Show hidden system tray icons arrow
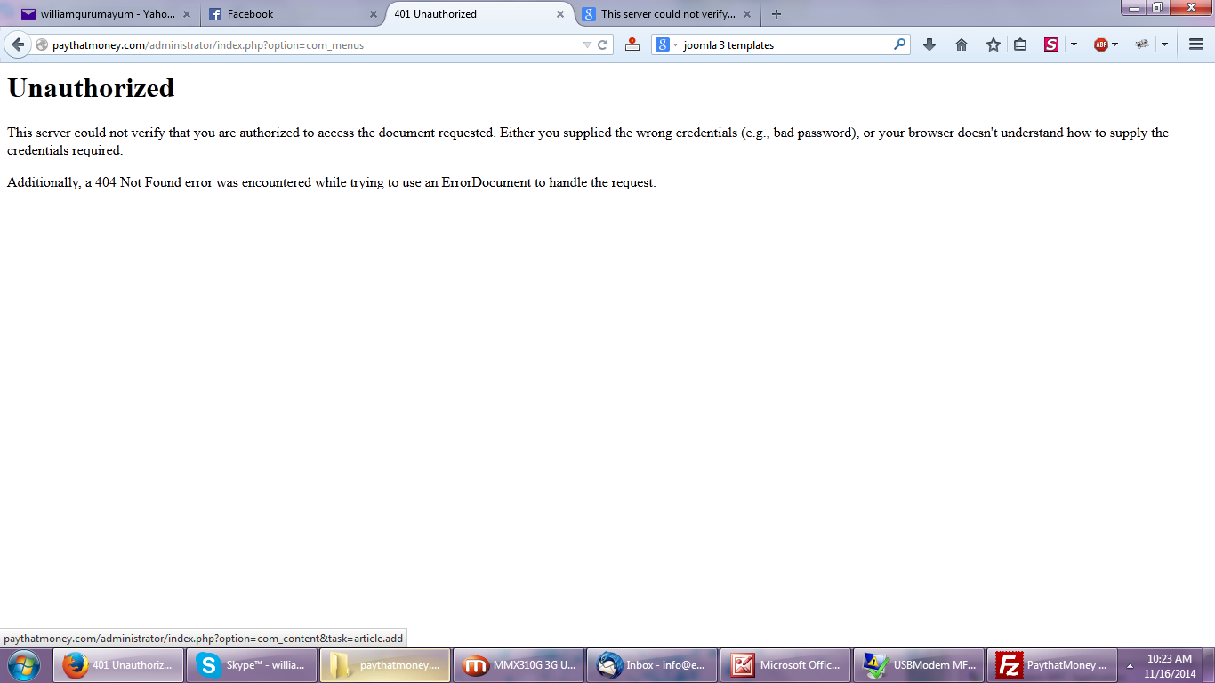 pos(1130,665)
